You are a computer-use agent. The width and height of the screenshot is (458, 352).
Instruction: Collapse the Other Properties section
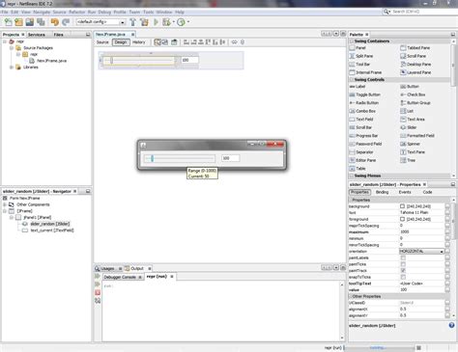click(x=351, y=296)
